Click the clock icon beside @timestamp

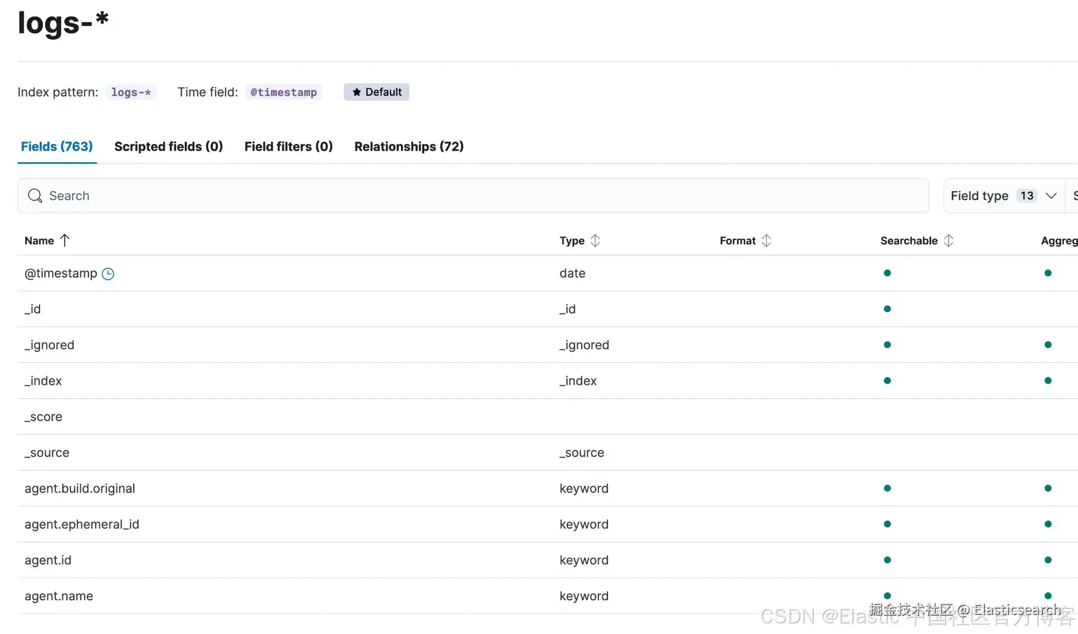point(108,274)
